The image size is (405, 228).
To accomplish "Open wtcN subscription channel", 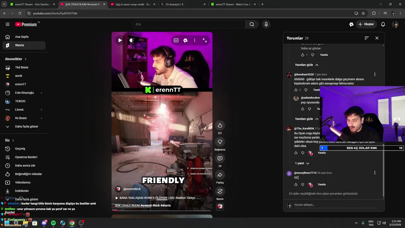I will click(x=24, y=76).
